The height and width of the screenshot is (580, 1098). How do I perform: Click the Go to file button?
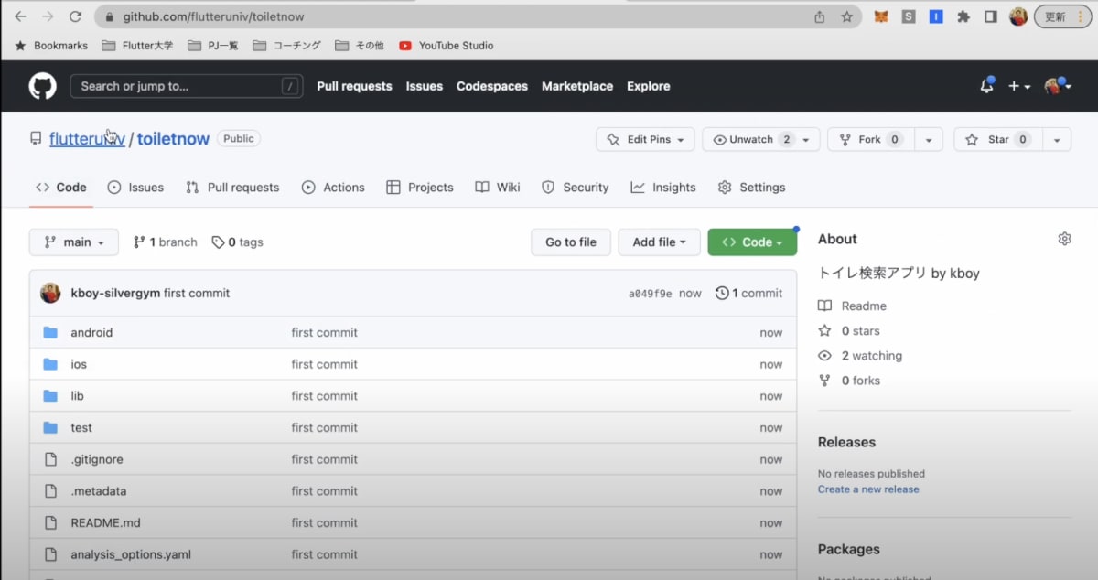(x=571, y=242)
